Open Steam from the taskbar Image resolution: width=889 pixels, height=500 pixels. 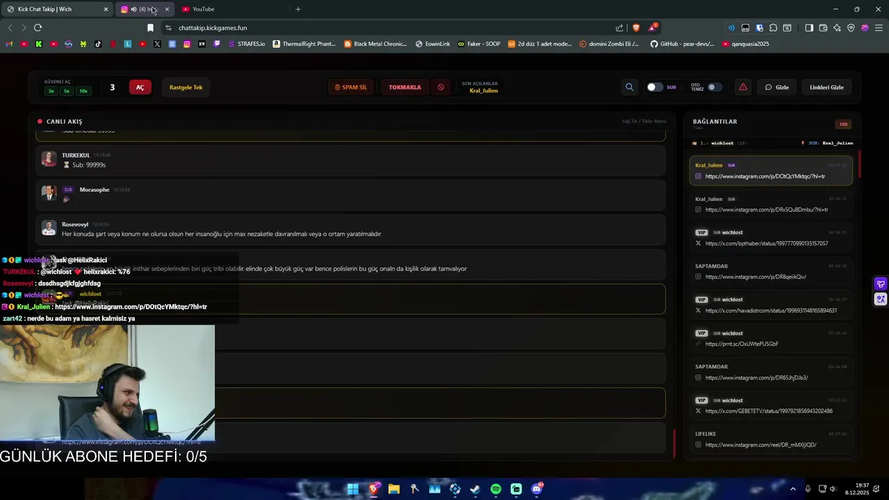pyautogui.click(x=475, y=489)
